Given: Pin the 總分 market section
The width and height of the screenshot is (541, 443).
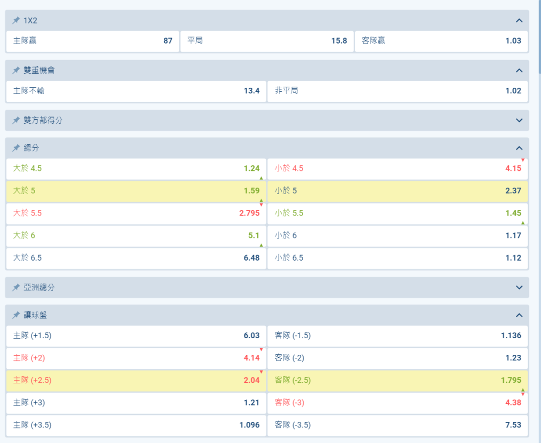Looking at the screenshot, I should 16,148.
